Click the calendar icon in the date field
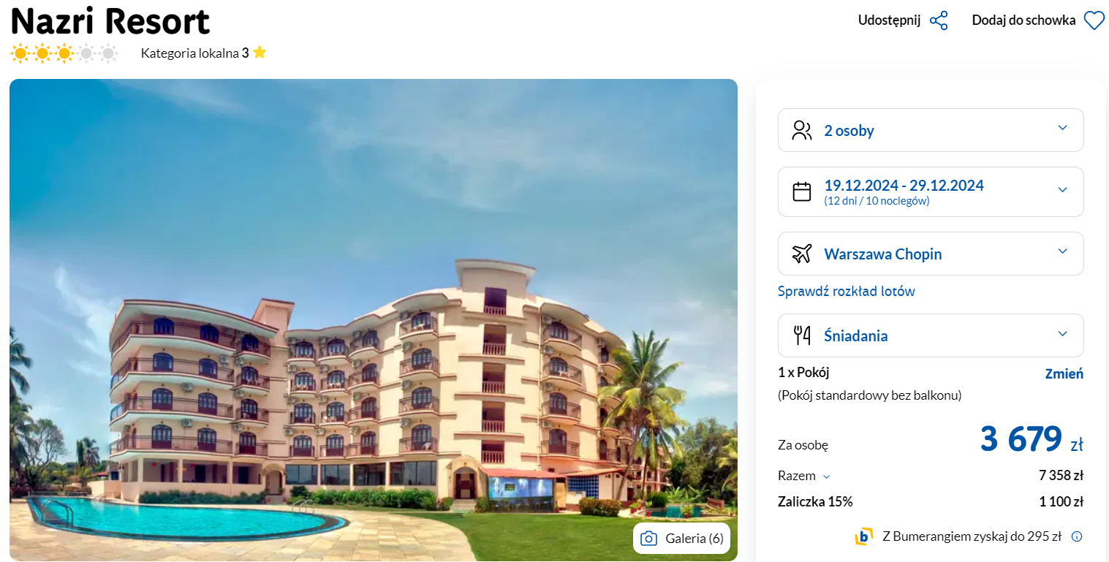Image resolution: width=1109 pixels, height=562 pixels. [802, 191]
